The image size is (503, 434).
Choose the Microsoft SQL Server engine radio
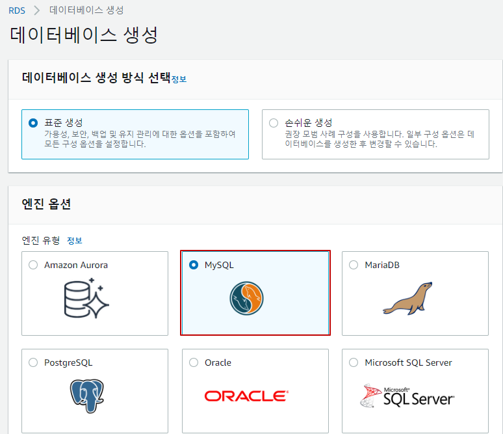[354, 362]
